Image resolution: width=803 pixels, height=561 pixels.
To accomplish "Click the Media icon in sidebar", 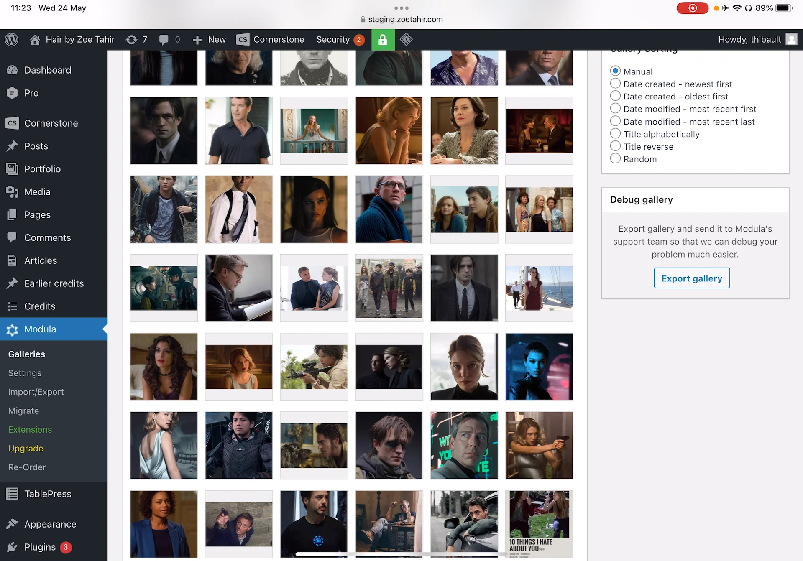I will [12, 192].
